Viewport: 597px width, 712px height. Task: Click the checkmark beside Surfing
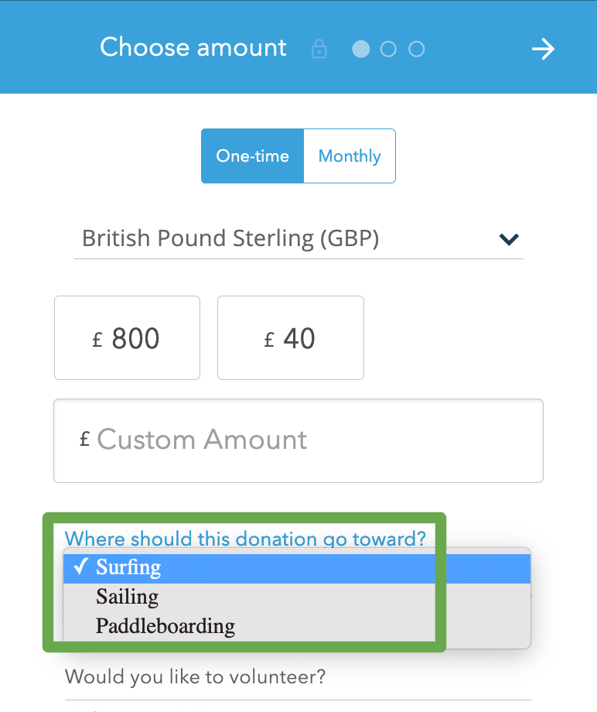coord(80,567)
